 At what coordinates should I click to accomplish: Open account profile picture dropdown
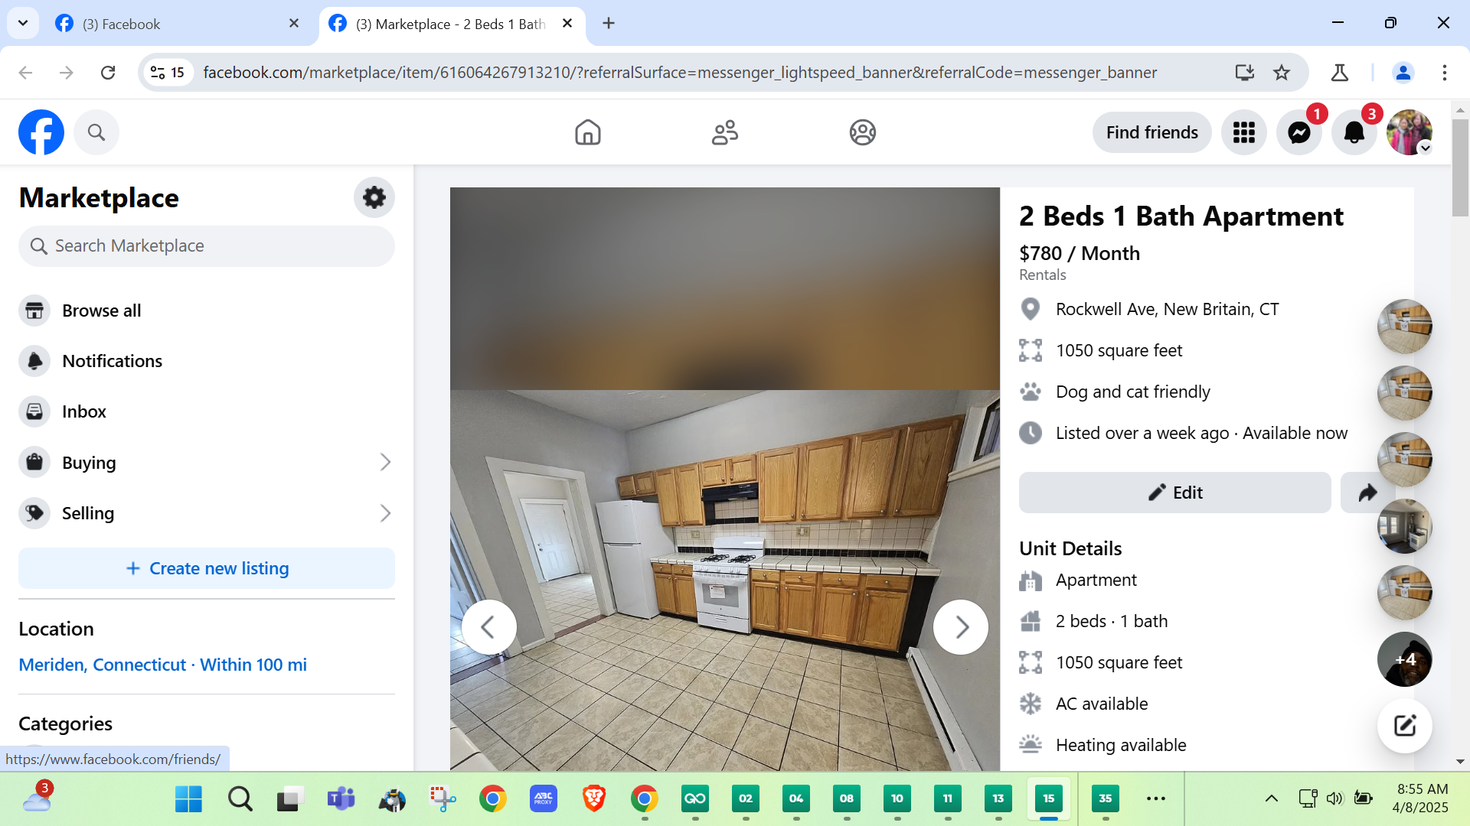coord(1409,132)
